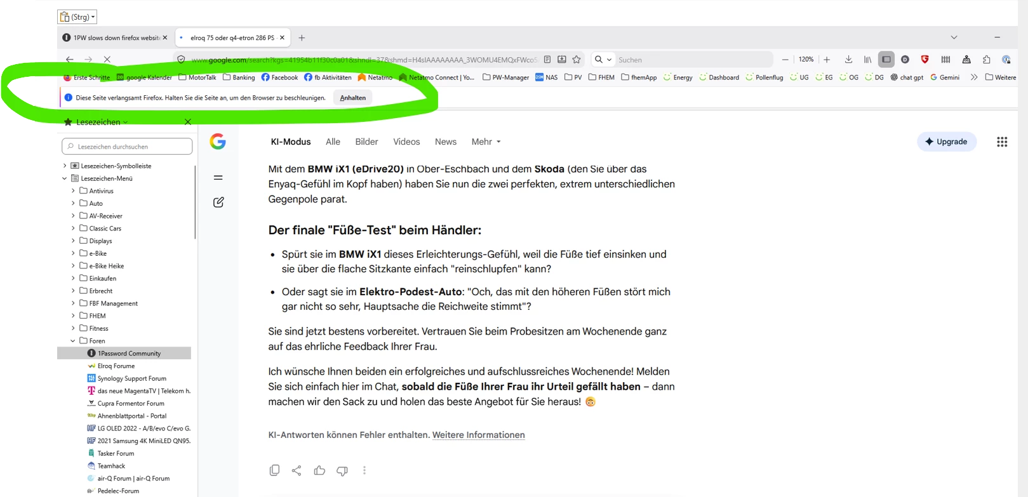Click the Anhalten button
The width and height of the screenshot is (1028, 497).
click(x=353, y=98)
